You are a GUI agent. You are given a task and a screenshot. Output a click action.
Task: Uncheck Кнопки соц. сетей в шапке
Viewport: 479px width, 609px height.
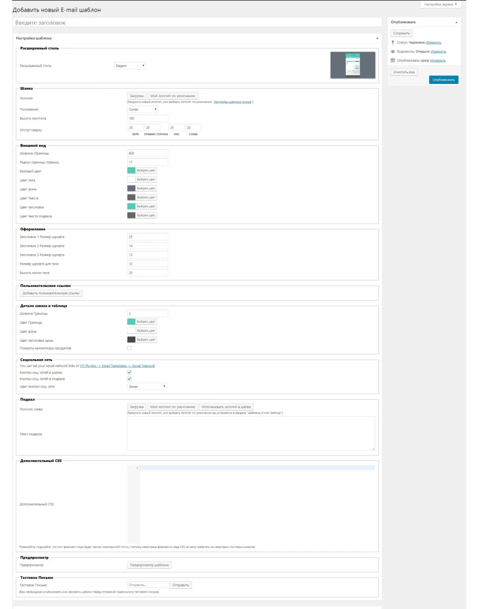(129, 372)
